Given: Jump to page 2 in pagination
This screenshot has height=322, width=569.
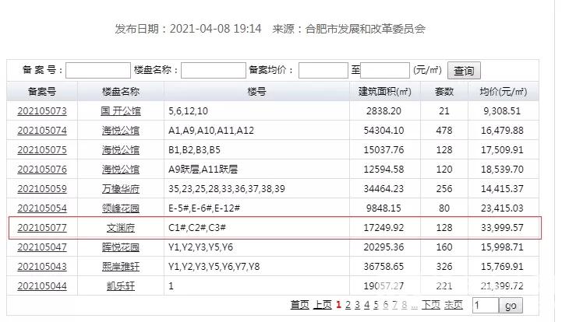Looking at the screenshot, I should tap(348, 305).
